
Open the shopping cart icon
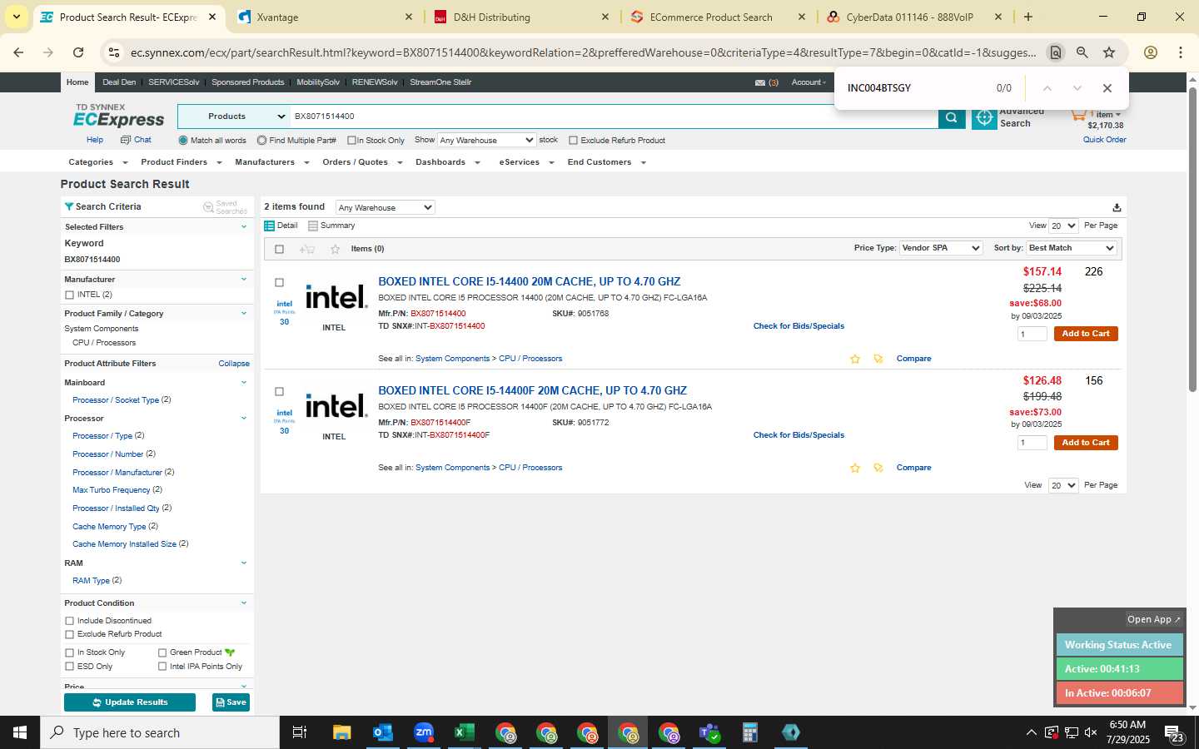(1079, 114)
